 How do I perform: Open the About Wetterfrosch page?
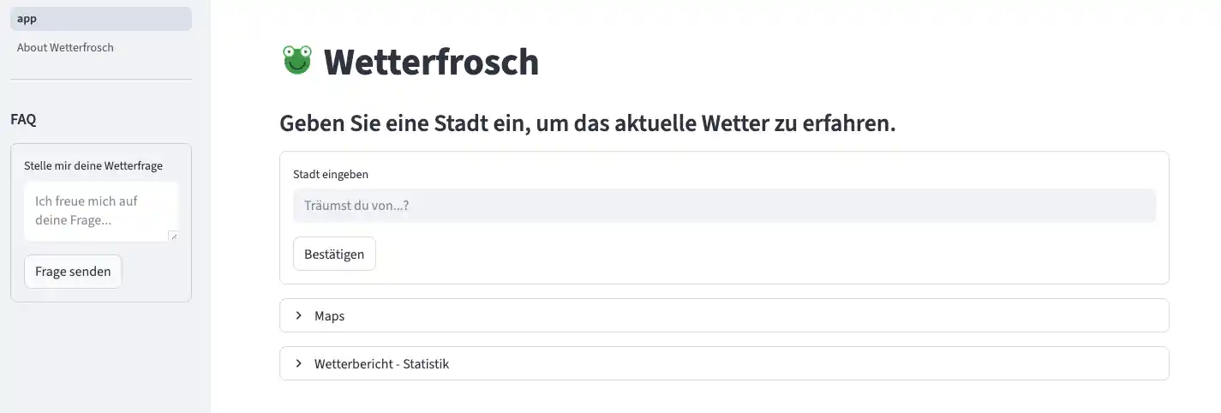pos(65,47)
